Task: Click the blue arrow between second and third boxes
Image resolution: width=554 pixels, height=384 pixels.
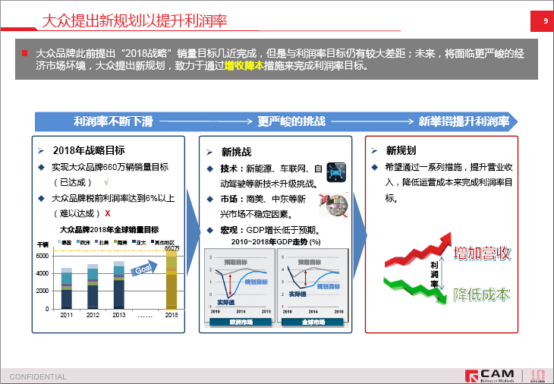Action: 360,234
